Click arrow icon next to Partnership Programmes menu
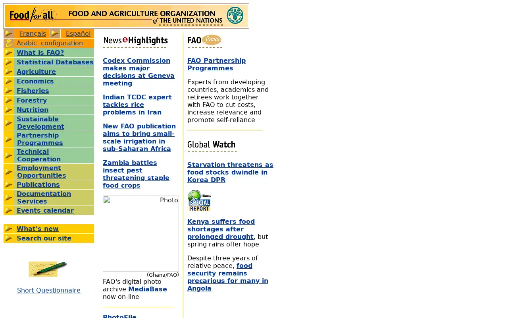 (9, 139)
